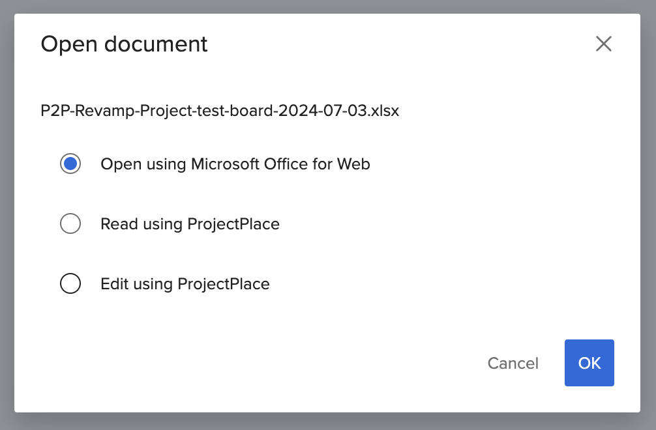Click the empty circle beside Read using ProjectPlace
This screenshot has height=430, width=656.
click(70, 224)
